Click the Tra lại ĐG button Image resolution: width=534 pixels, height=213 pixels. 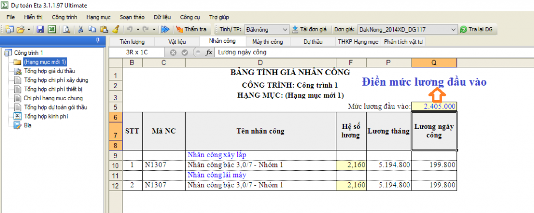click(x=476, y=30)
